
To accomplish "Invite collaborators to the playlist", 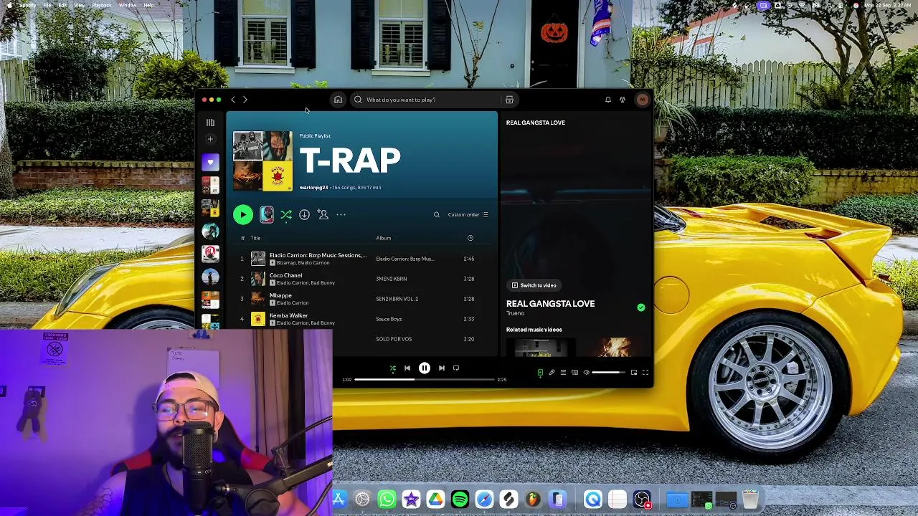I will [x=323, y=214].
